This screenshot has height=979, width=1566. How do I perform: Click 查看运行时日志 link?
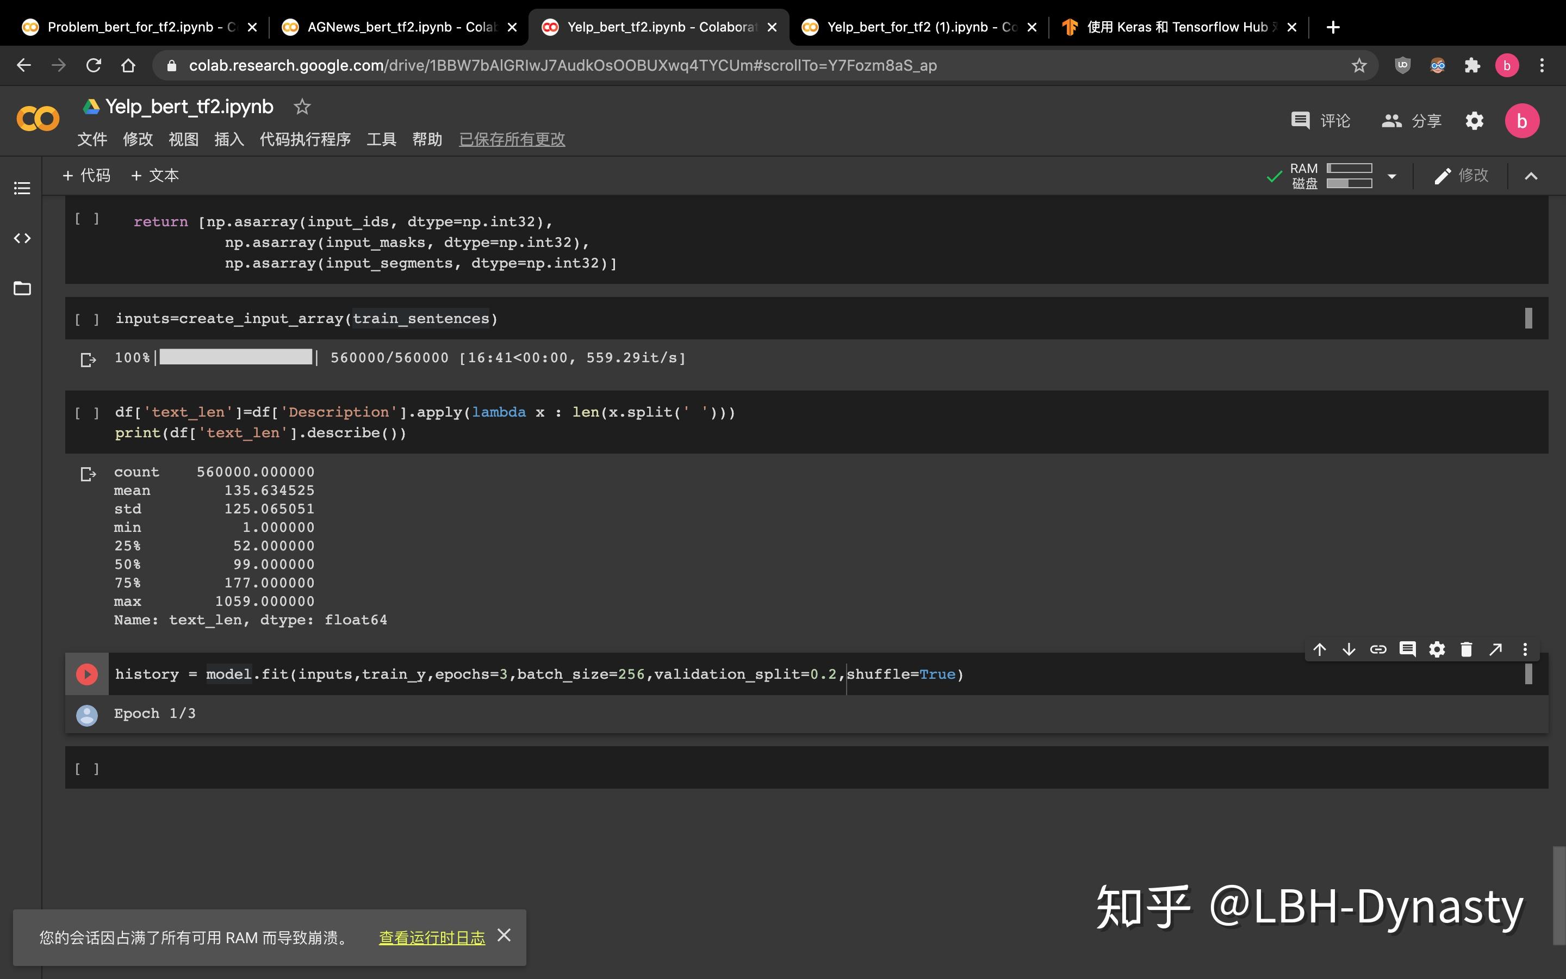click(432, 938)
